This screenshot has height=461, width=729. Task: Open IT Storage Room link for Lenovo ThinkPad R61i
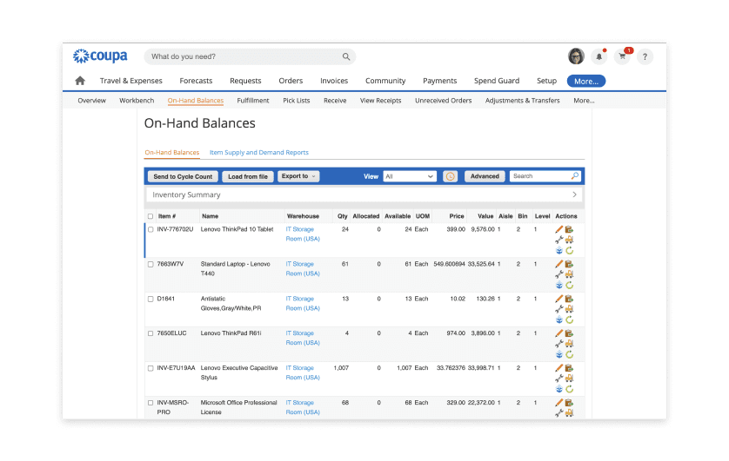tap(303, 338)
